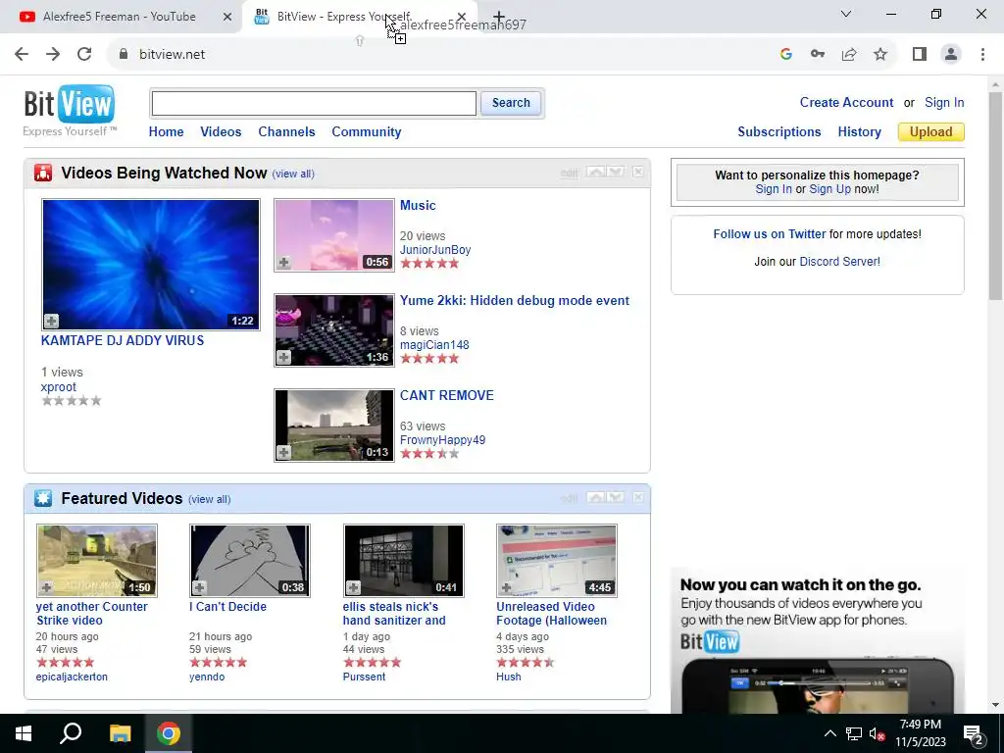
Task: Move Featured Videos module up
Action: [595, 497]
